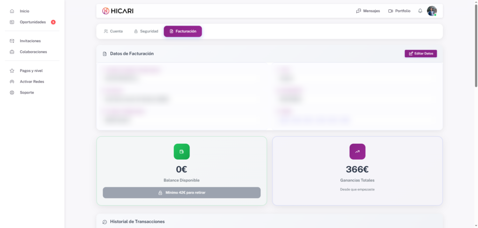Click the HICARI logo
Viewport: 478px width, 228px height.
pos(118,11)
